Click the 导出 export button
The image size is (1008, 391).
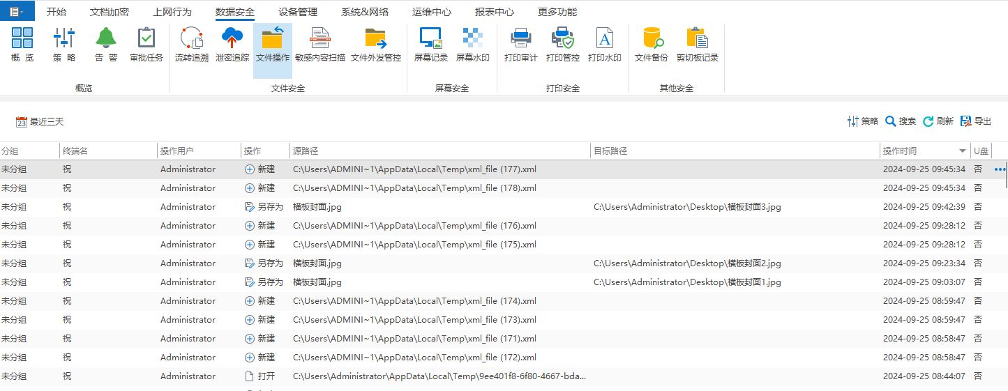[x=976, y=121]
